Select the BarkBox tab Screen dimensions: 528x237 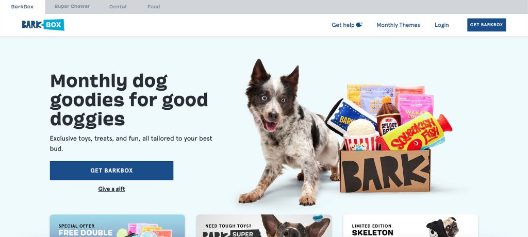point(22,7)
